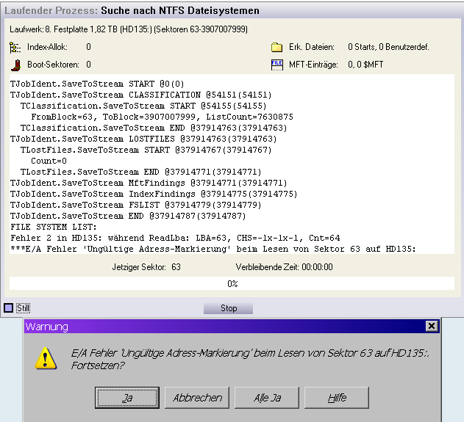
Task: Click 'TJobIdent.SaveToStream START @0(0)' line
Action: point(97,84)
